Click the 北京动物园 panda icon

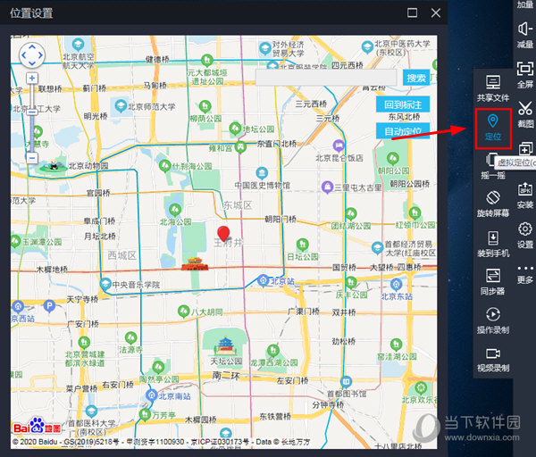[x=53, y=166]
